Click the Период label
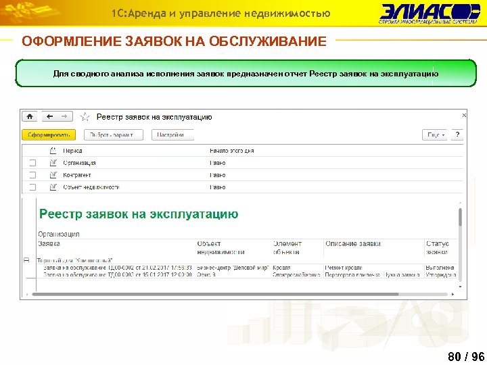Image resolution: width=487 pixels, height=365 pixels. 72,151
